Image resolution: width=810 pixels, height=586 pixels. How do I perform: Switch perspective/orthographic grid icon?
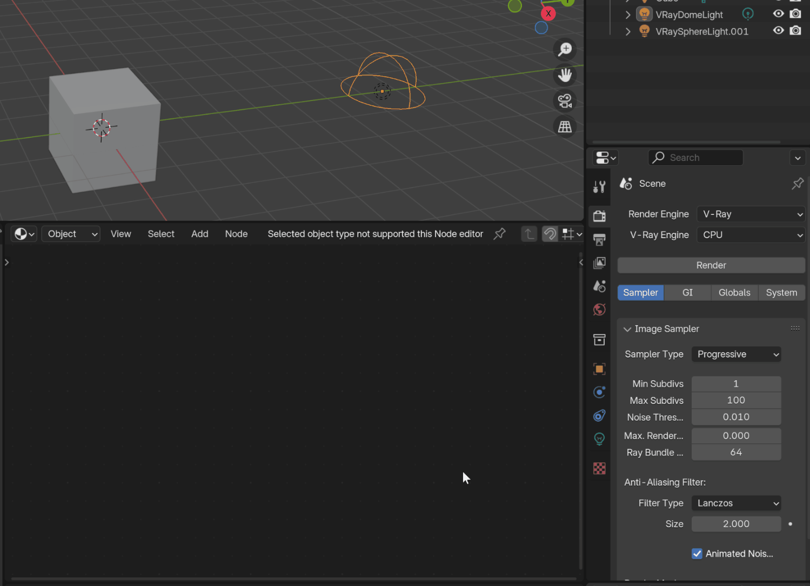click(x=565, y=127)
